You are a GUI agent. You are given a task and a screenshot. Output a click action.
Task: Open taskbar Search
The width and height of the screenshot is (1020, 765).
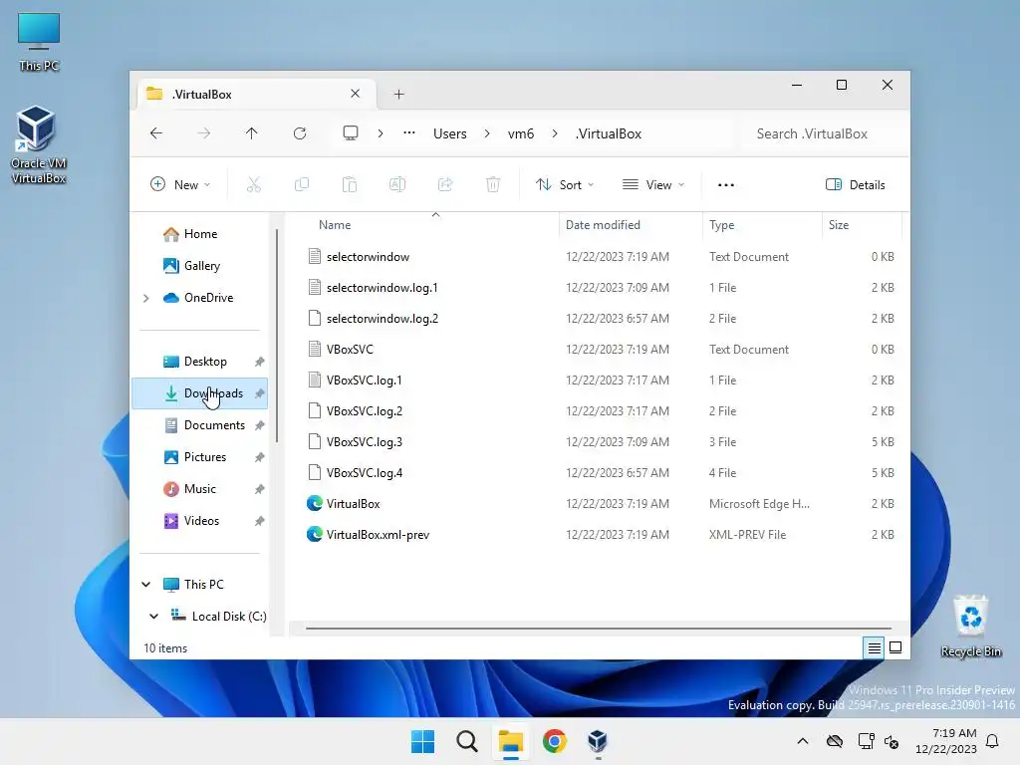click(x=466, y=741)
